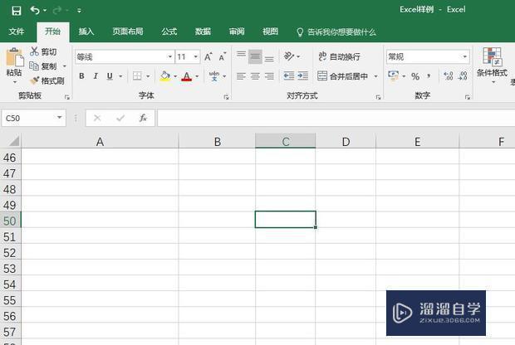The height and width of the screenshot is (345, 515).
Task: Open the 字体 dialog launcher
Action: click(226, 97)
